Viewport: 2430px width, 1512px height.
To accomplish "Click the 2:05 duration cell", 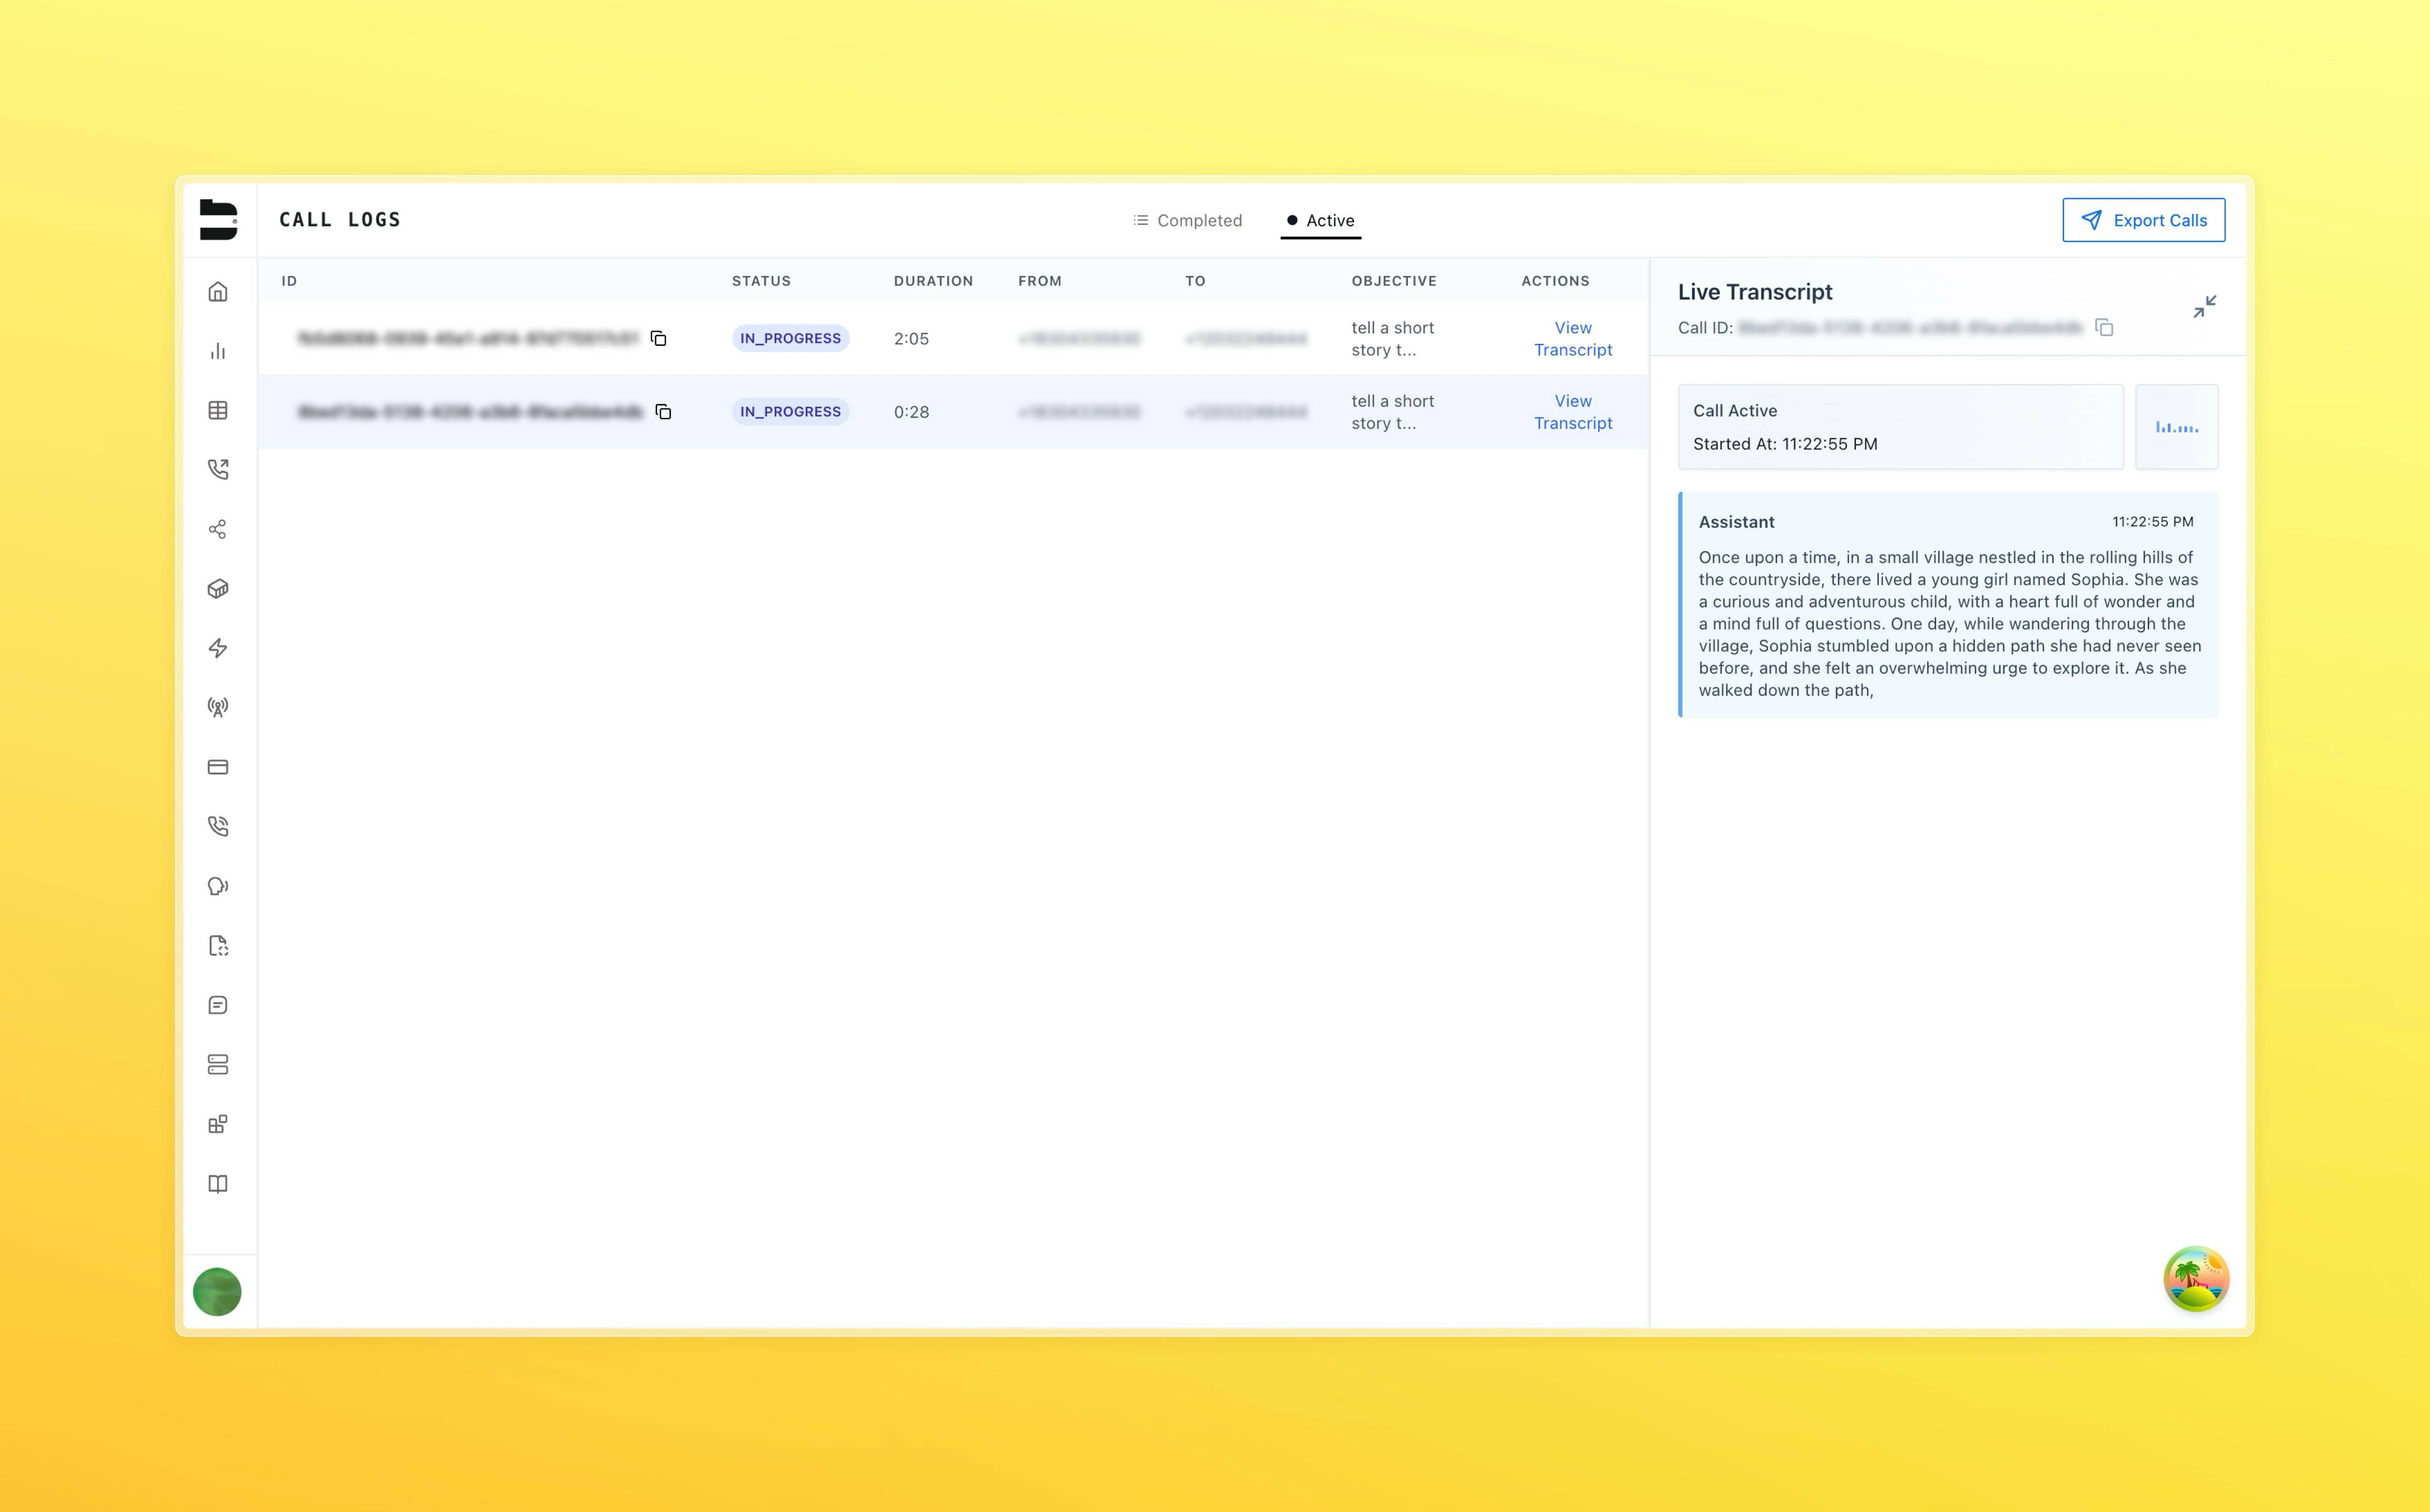I will 911,339.
